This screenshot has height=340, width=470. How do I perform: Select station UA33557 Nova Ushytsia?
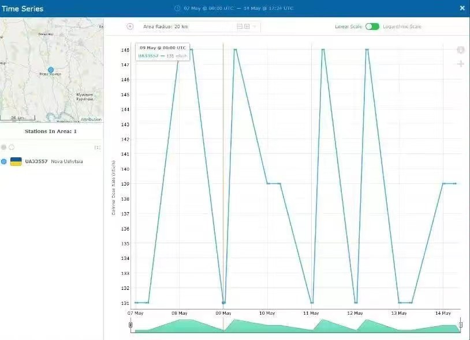click(x=54, y=161)
